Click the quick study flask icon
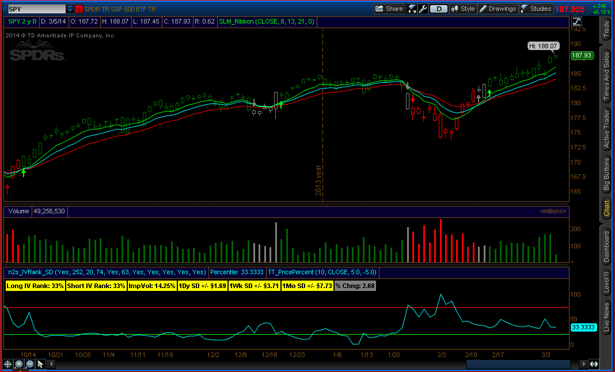This screenshot has height=372, width=615. [412, 9]
